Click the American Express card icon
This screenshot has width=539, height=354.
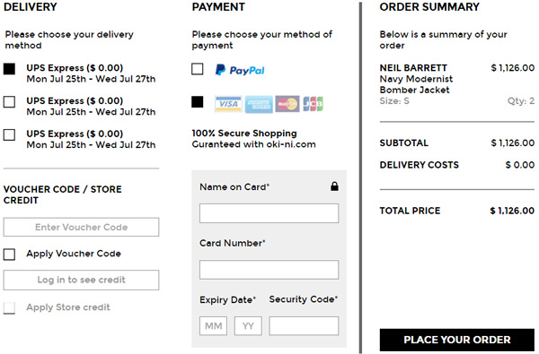[x=259, y=104]
